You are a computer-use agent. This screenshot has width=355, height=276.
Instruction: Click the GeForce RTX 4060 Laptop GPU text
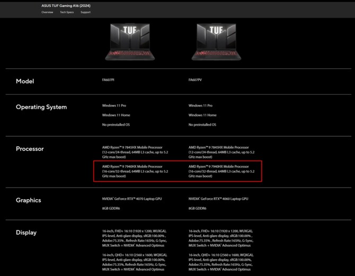click(x=218, y=199)
